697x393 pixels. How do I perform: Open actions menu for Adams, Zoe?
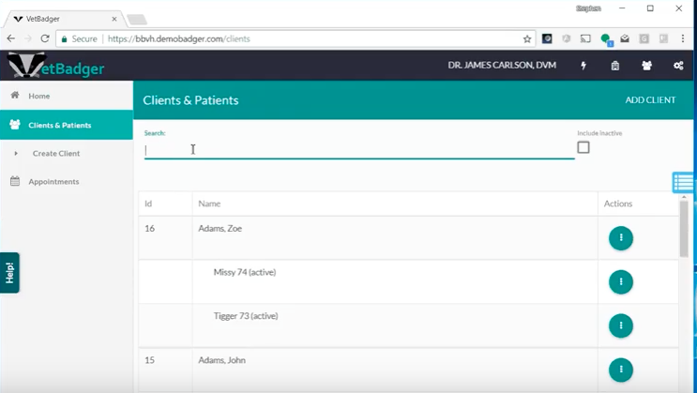click(620, 238)
